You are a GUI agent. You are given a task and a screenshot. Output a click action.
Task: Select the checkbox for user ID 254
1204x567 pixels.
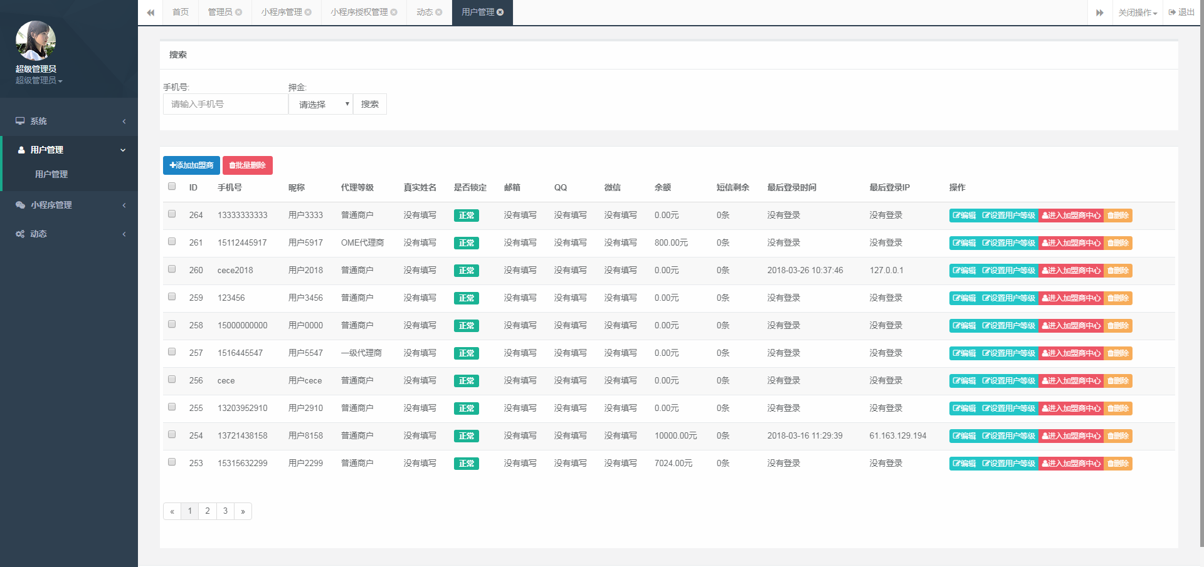[172, 435]
